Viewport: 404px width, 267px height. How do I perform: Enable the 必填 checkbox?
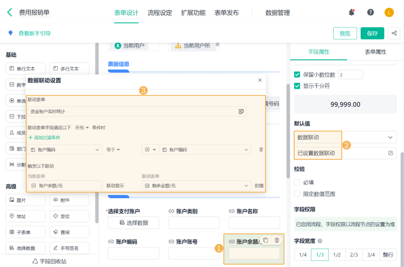pyautogui.click(x=297, y=182)
